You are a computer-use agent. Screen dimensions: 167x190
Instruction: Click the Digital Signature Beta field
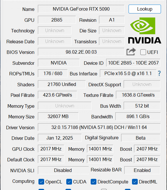(x=141, y=138)
